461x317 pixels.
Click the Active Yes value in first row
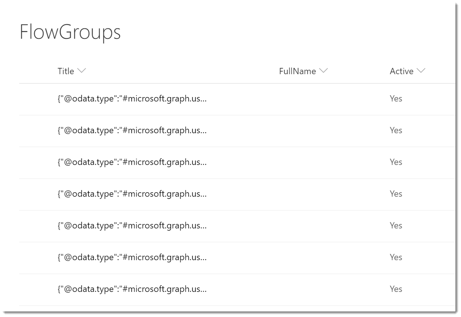[x=396, y=99]
